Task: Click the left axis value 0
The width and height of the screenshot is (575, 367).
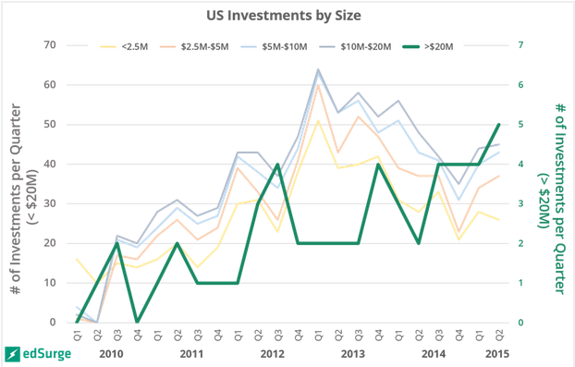Action: 53,323
